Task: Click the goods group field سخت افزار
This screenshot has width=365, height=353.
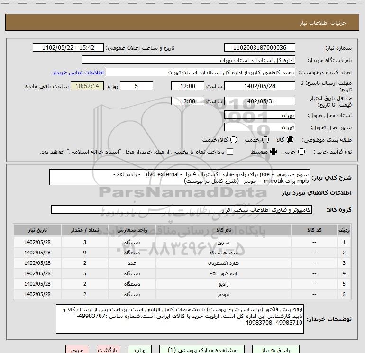Action: tap(182, 209)
